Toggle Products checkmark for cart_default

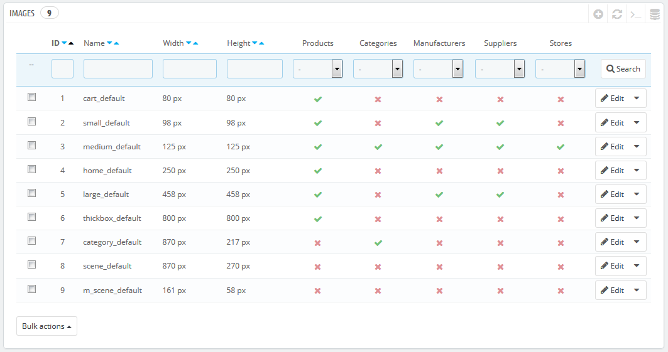[318, 99]
